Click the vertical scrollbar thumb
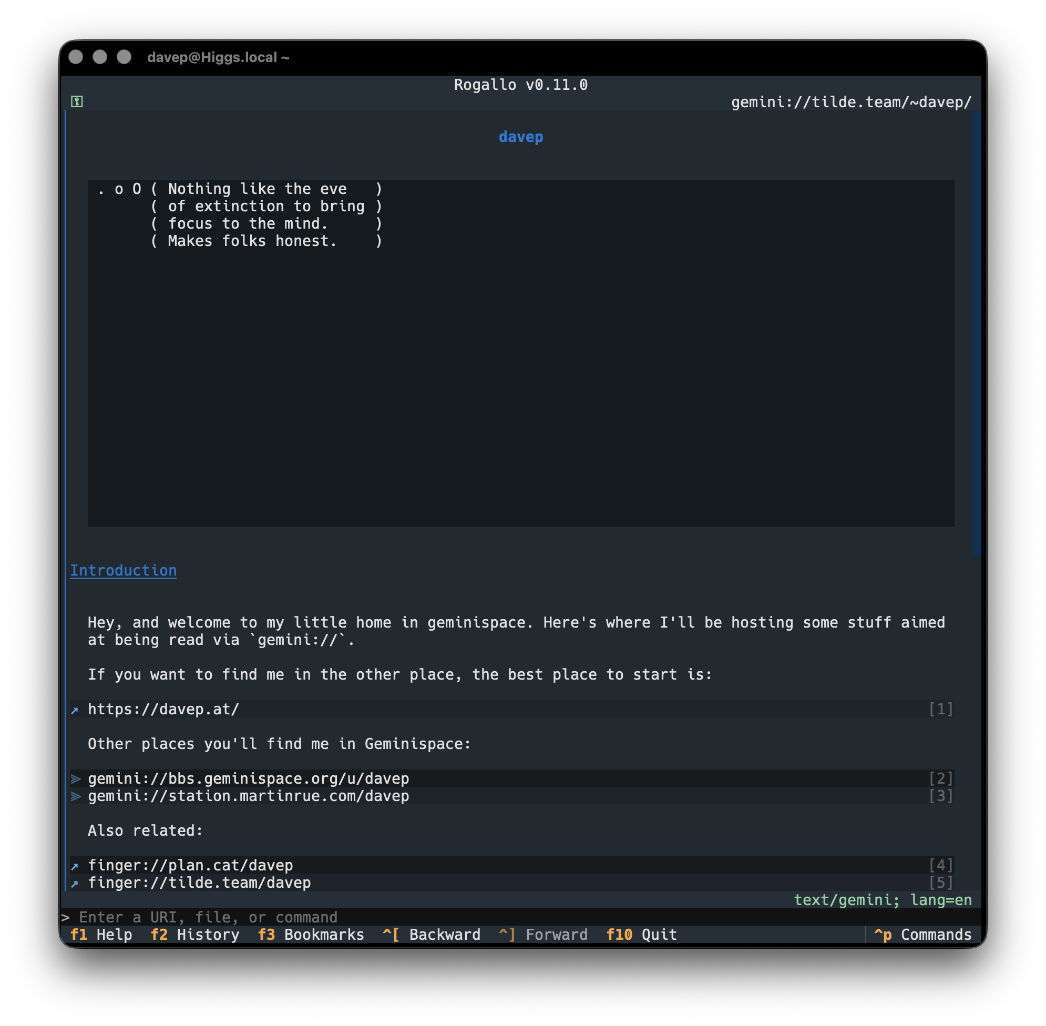 click(x=976, y=334)
